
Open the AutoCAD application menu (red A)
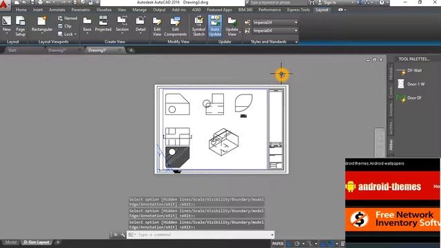(4, 5)
